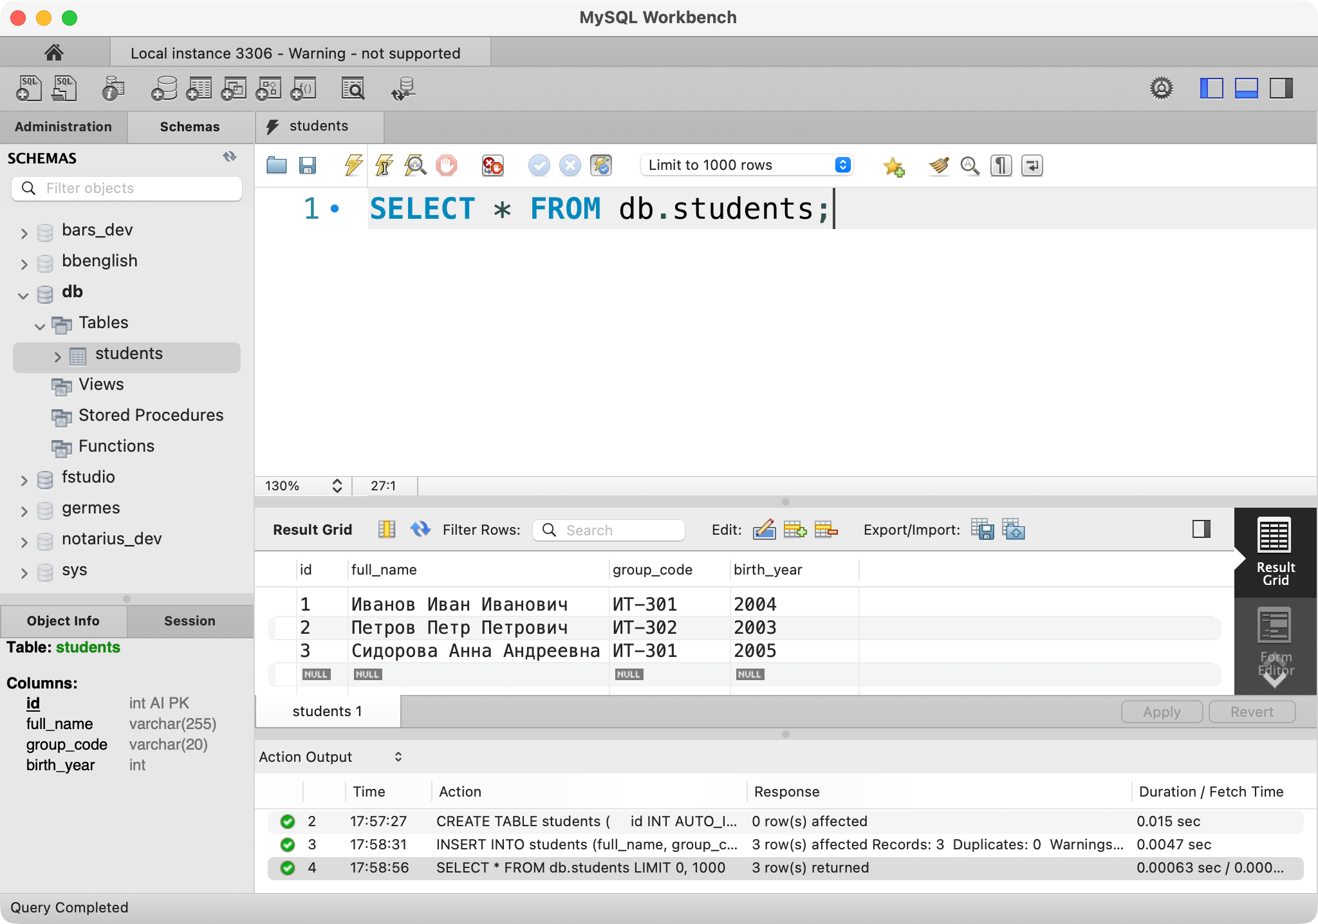Refresh the result grid
Screen dimensions: 1318x924
point(421,530)
